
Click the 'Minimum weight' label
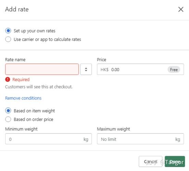coord(21,129)
